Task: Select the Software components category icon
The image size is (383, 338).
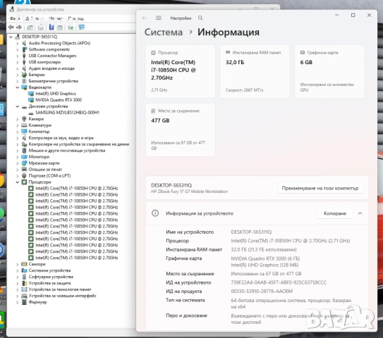Action: tap(24, 49)
